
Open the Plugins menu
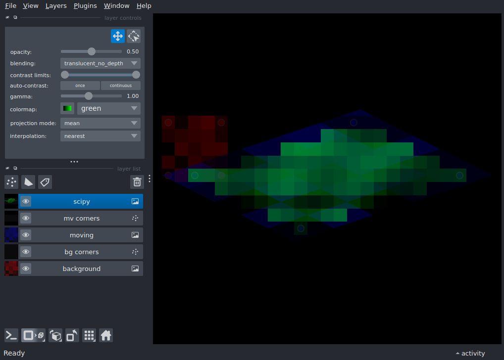click(85, 5)
